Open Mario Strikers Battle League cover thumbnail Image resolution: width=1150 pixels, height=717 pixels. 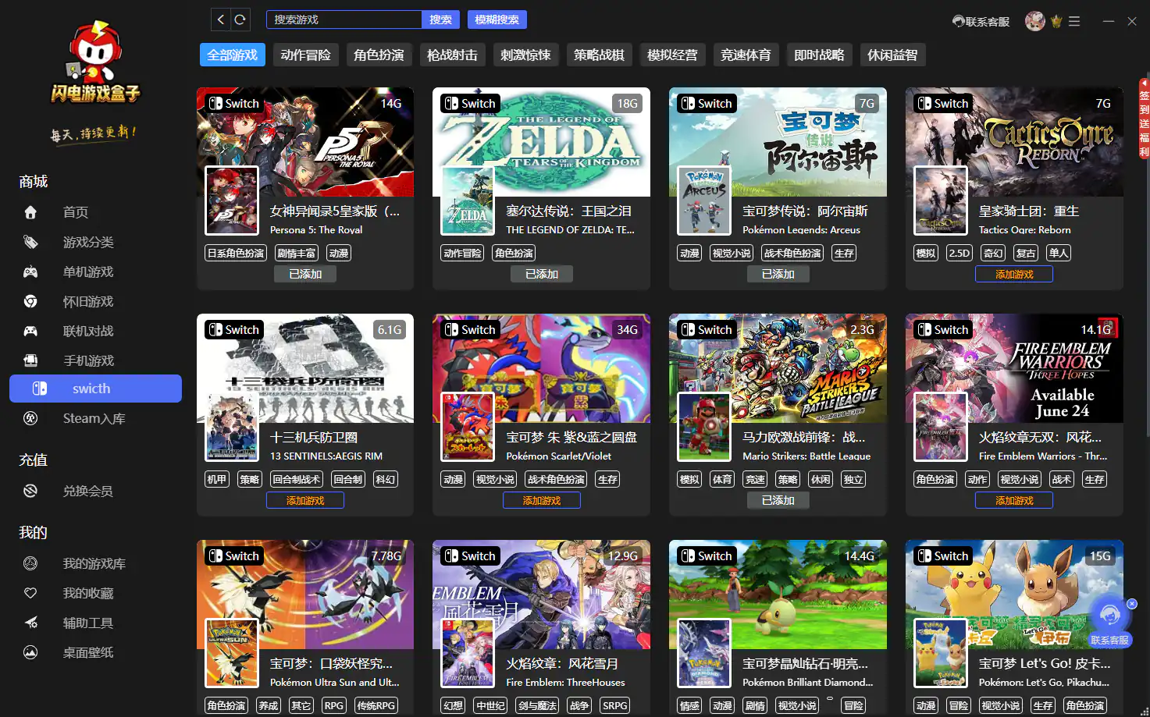tap(704, 427)
